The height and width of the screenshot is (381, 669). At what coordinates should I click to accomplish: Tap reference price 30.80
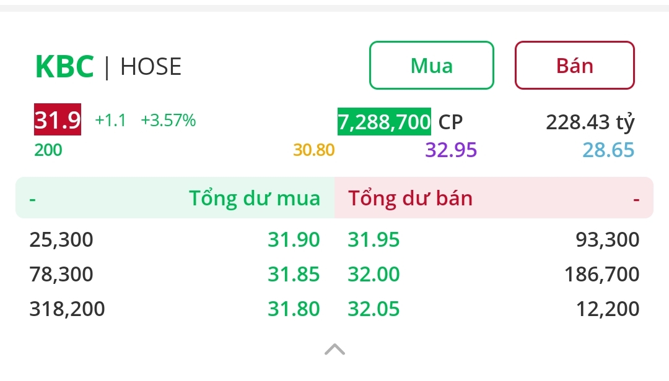pyautogui.click(x=313, y=150)
